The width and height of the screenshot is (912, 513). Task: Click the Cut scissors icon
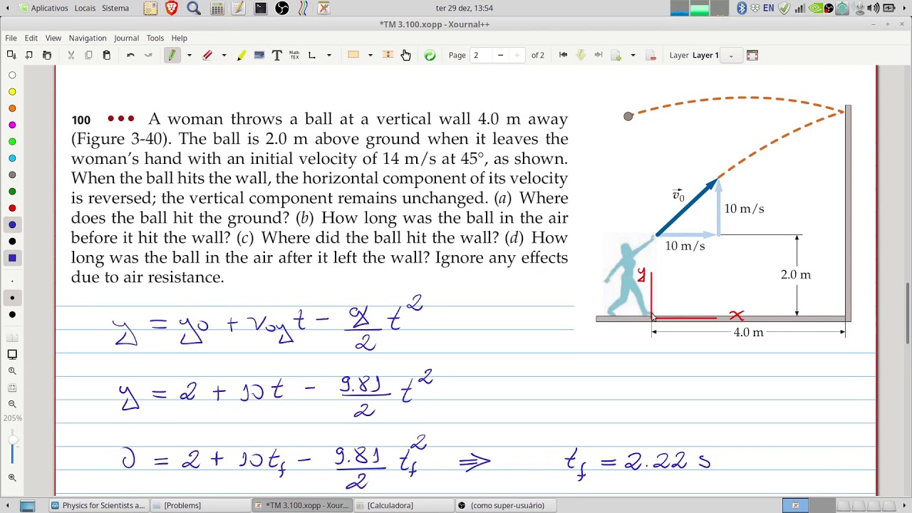(x=71, y=55)
